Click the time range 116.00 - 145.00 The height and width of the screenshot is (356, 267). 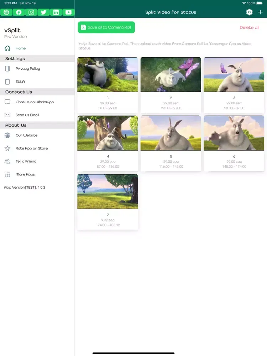[171, 166]
